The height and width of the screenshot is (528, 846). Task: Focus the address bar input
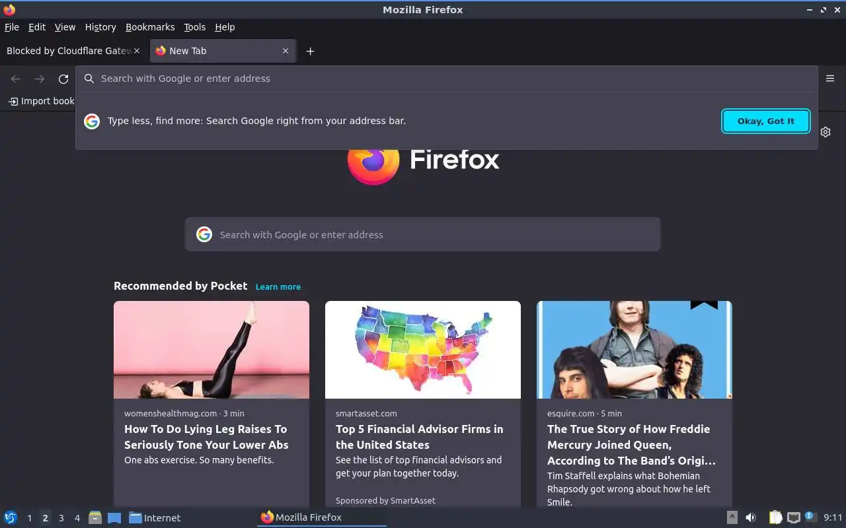tap(446, 79)
